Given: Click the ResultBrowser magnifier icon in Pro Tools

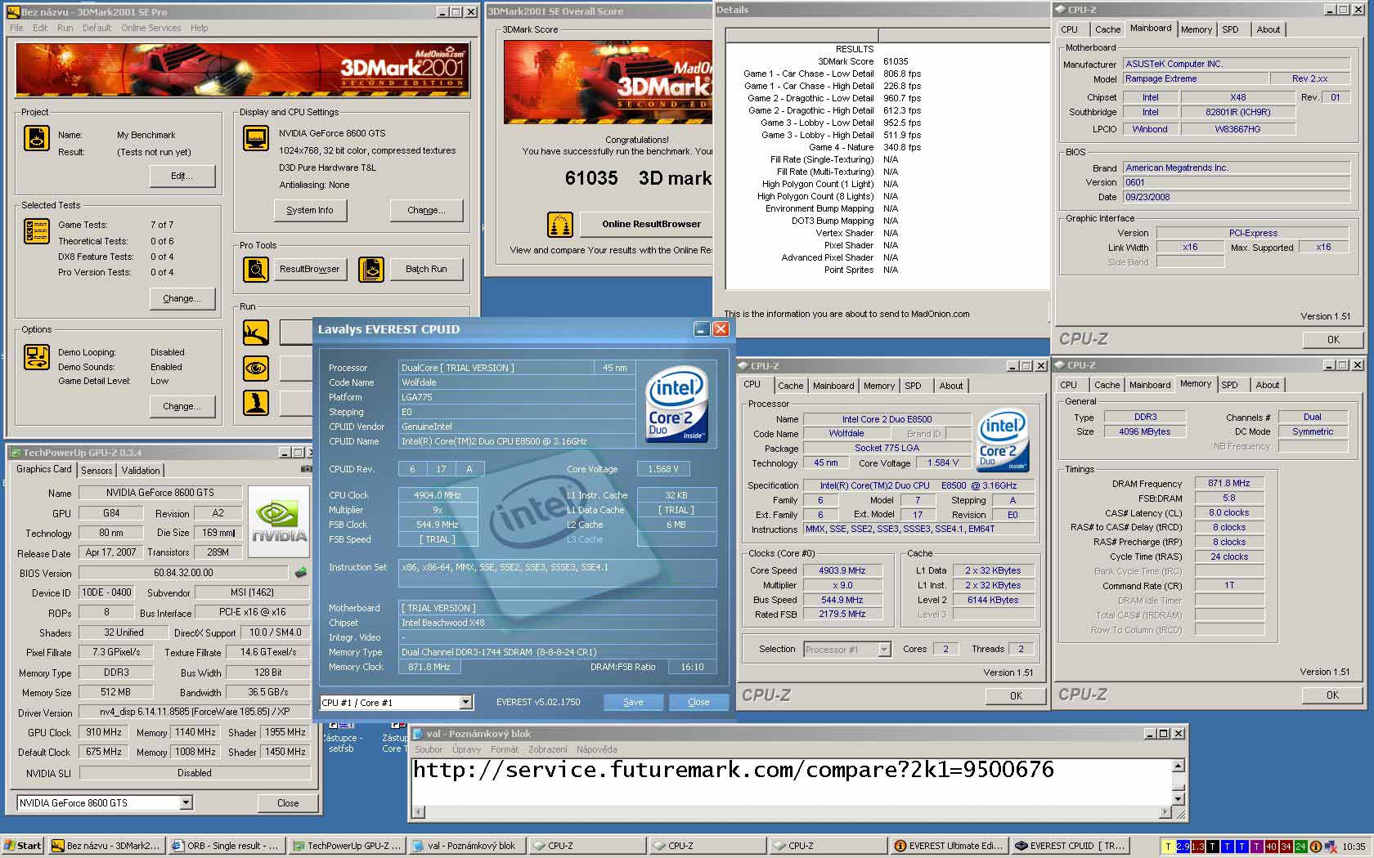Looking at the screenshot, I should [256, 269].
